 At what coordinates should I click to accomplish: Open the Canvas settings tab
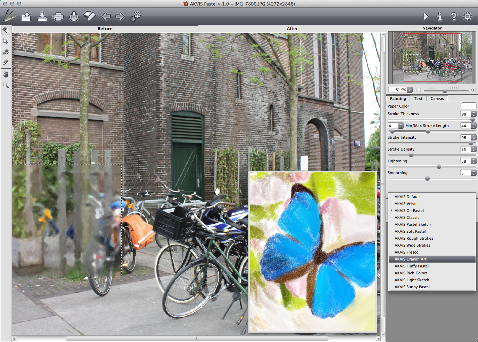437,99
